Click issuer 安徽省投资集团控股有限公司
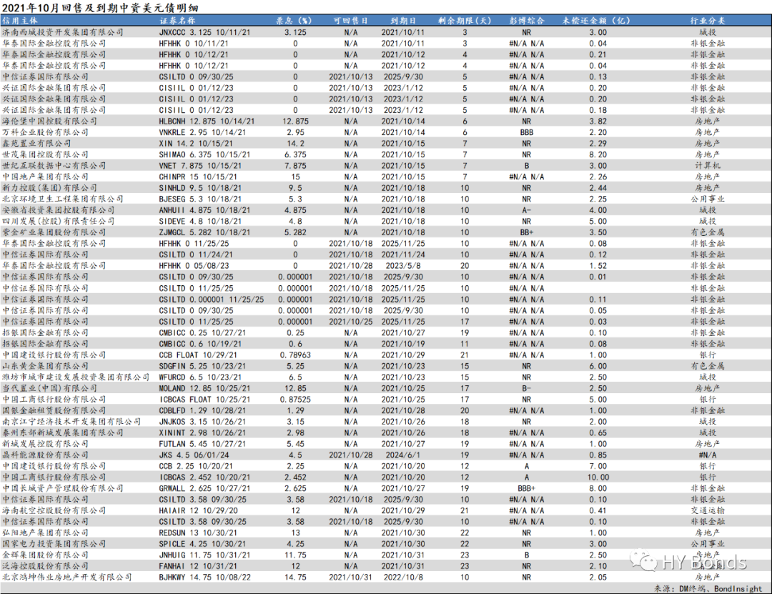 pyautogui.click(x=58, y=210)
